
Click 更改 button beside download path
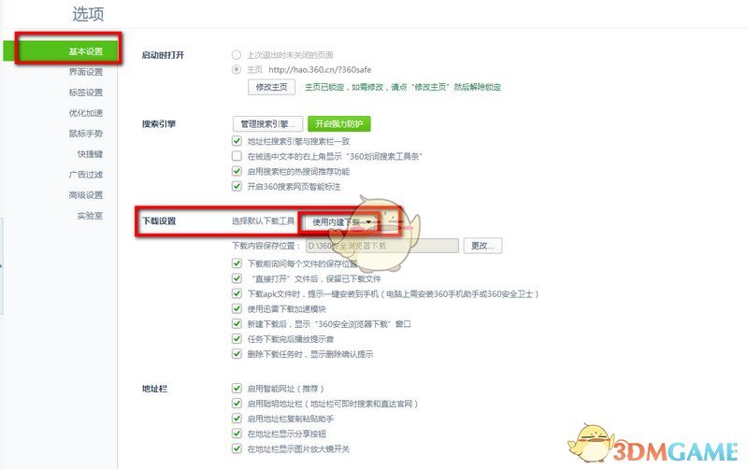[x=482, y=246]
